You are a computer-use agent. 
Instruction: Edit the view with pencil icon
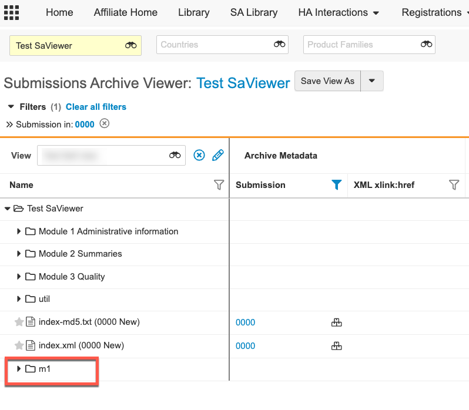(x=217, y=155)
